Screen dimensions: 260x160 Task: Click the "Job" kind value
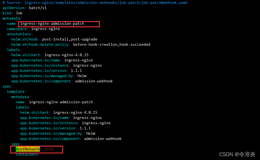19,13
